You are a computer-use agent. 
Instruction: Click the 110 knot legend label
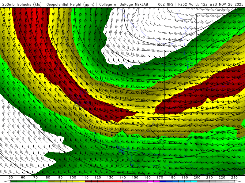(x=85, y=178)
